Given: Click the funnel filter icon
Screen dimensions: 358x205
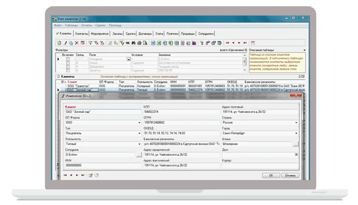Looking at the screenshot, I should click(x=90, y=43).
